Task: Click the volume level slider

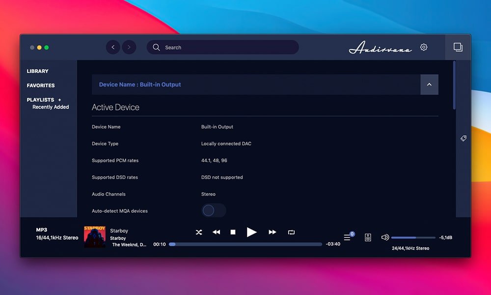Action: click(x=412, y=237)
